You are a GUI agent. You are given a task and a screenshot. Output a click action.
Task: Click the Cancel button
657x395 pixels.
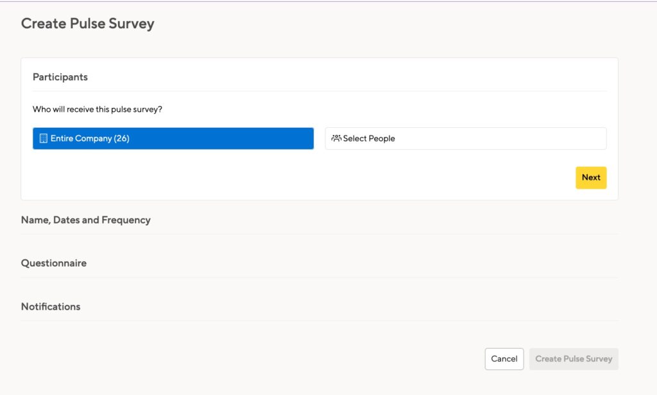click(504, 359)
